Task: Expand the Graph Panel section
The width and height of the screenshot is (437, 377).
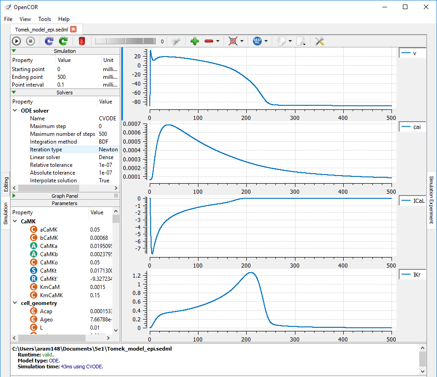Action: tap(14, 196)
